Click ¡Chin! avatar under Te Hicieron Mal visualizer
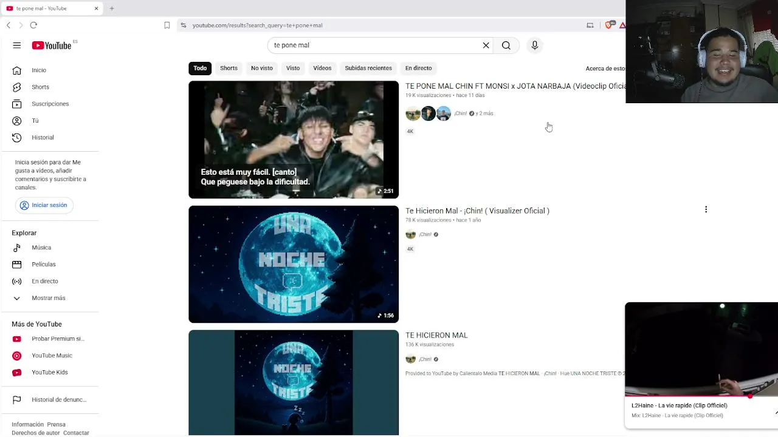The image size is (778, 437). click(x=411, y=234)
